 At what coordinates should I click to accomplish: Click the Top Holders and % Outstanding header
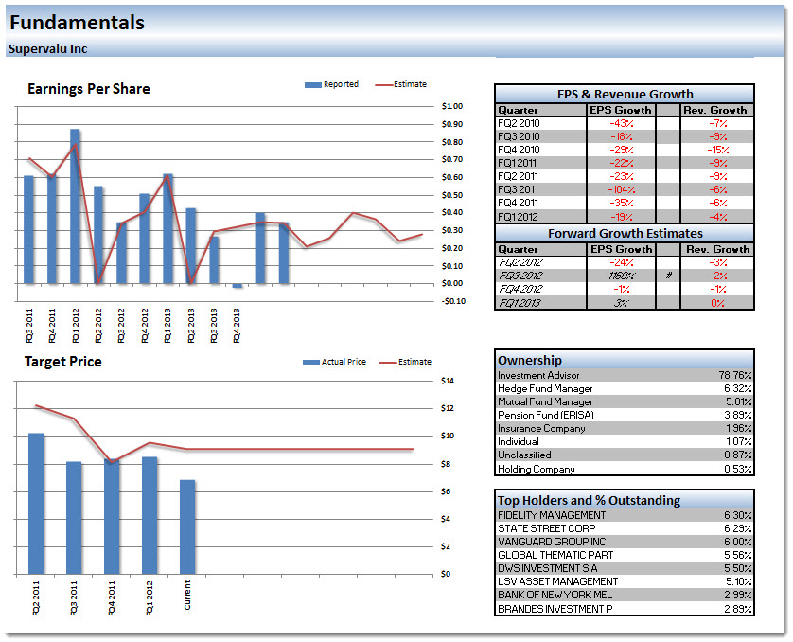tap(625, 500)
